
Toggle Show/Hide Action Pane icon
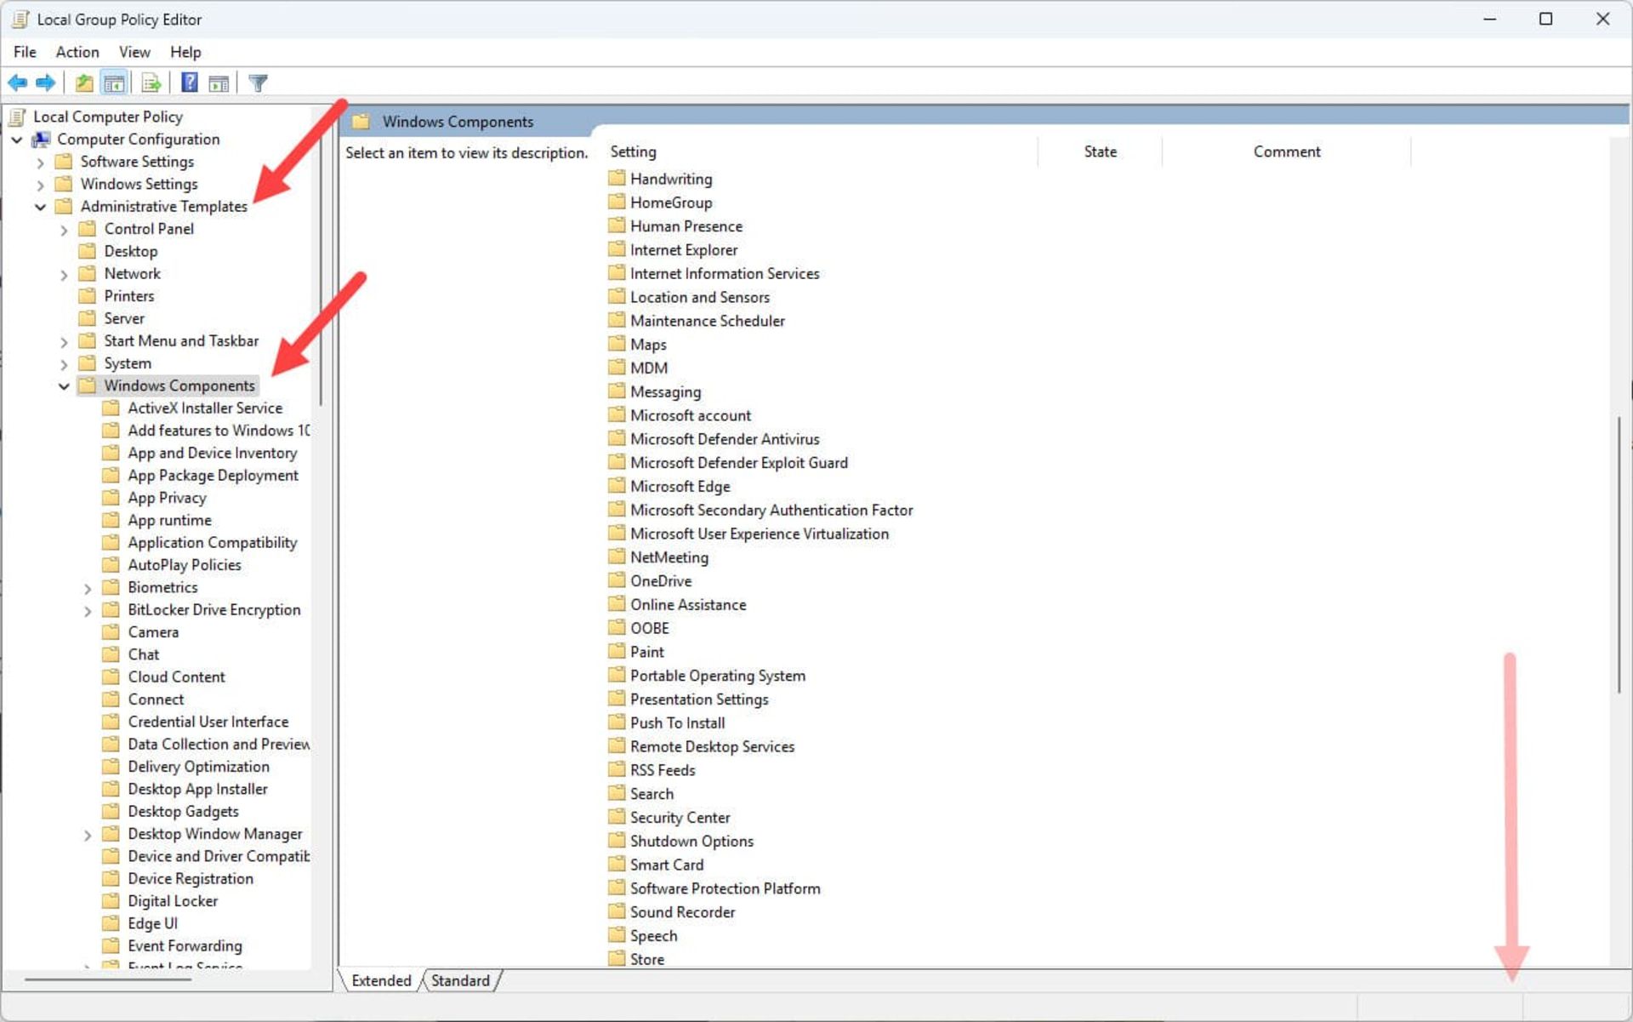pos(219,83)
